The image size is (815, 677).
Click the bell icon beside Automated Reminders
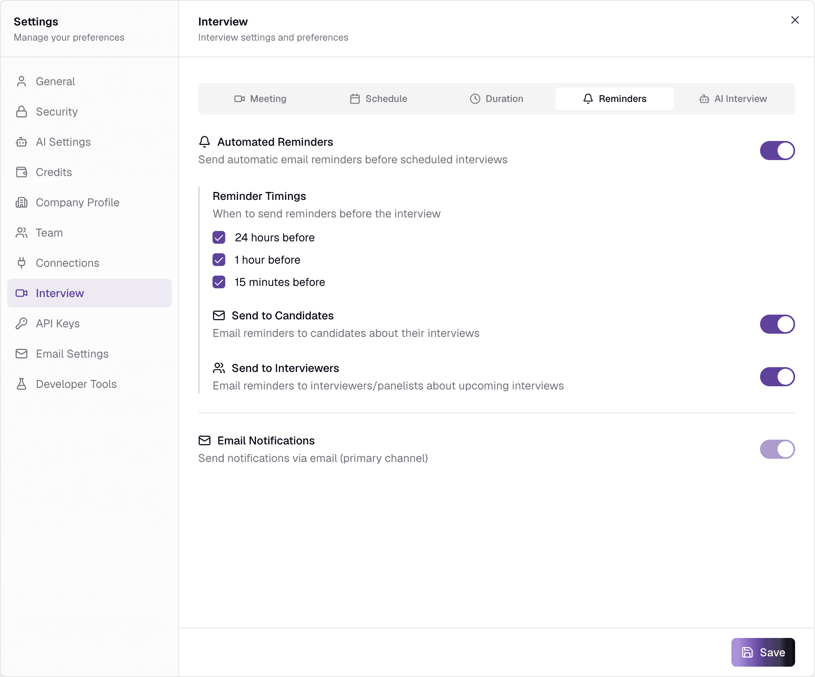coord(205,142)
